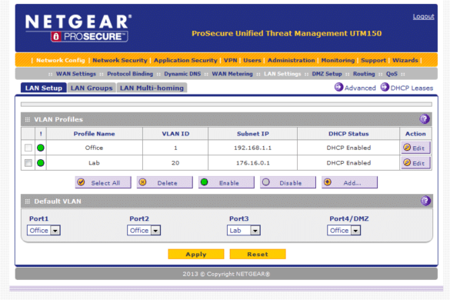Open WAN Settings submenu item
450x300 pixels.
(x=76, y=74)
